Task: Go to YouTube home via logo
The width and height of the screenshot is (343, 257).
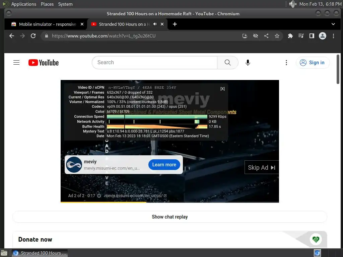Action: point(44,63)
